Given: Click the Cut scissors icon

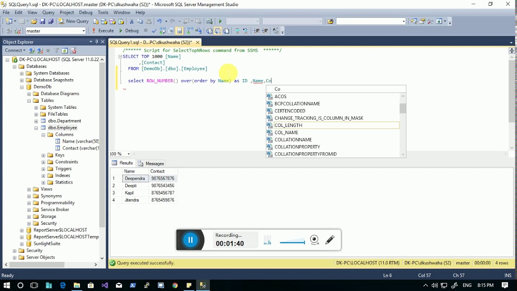Looking at the screenshot, I should coord(131,21).
